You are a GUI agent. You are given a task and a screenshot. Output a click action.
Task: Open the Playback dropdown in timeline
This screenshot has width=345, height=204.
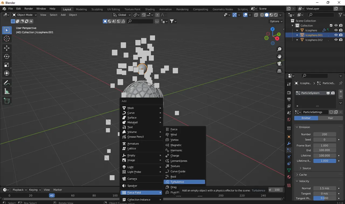[x=20, y=190]
